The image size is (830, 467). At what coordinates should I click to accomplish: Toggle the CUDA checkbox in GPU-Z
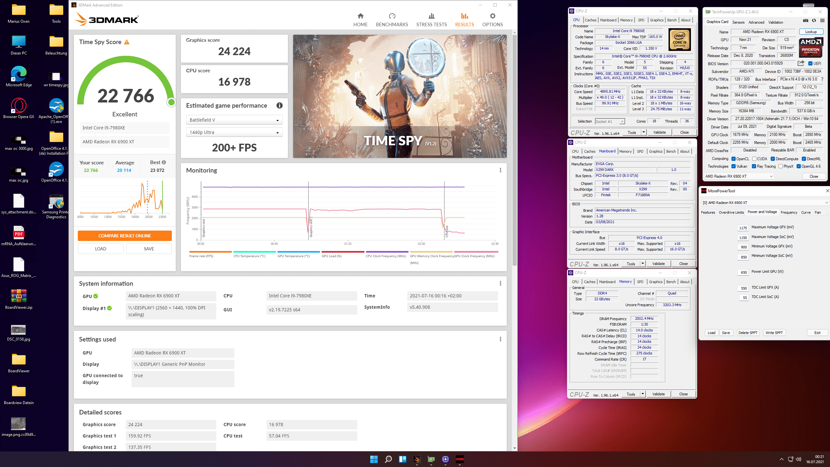pos(754,159)
